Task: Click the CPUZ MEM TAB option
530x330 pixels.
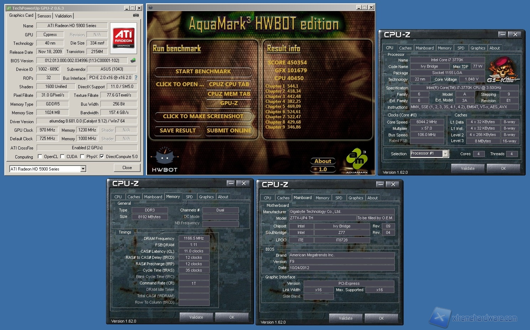Action: (229, 94)
